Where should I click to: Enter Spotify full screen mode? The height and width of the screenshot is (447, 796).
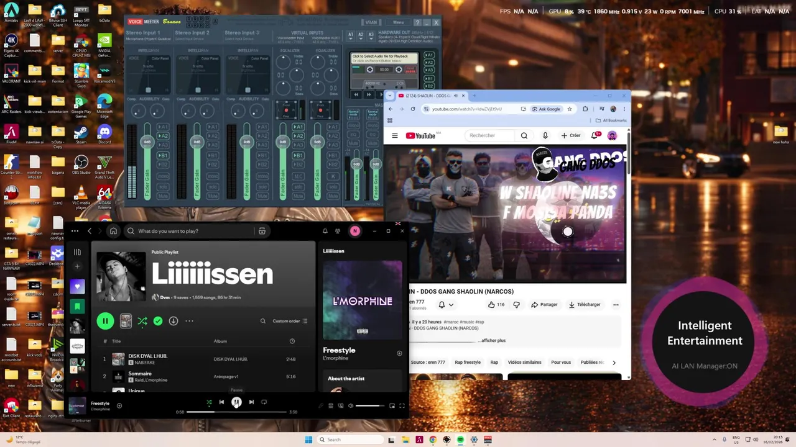coord(402,405)
